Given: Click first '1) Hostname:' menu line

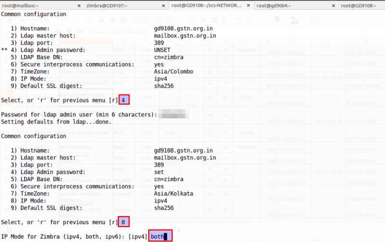Looking at the screenshot, I should [30, 28].
